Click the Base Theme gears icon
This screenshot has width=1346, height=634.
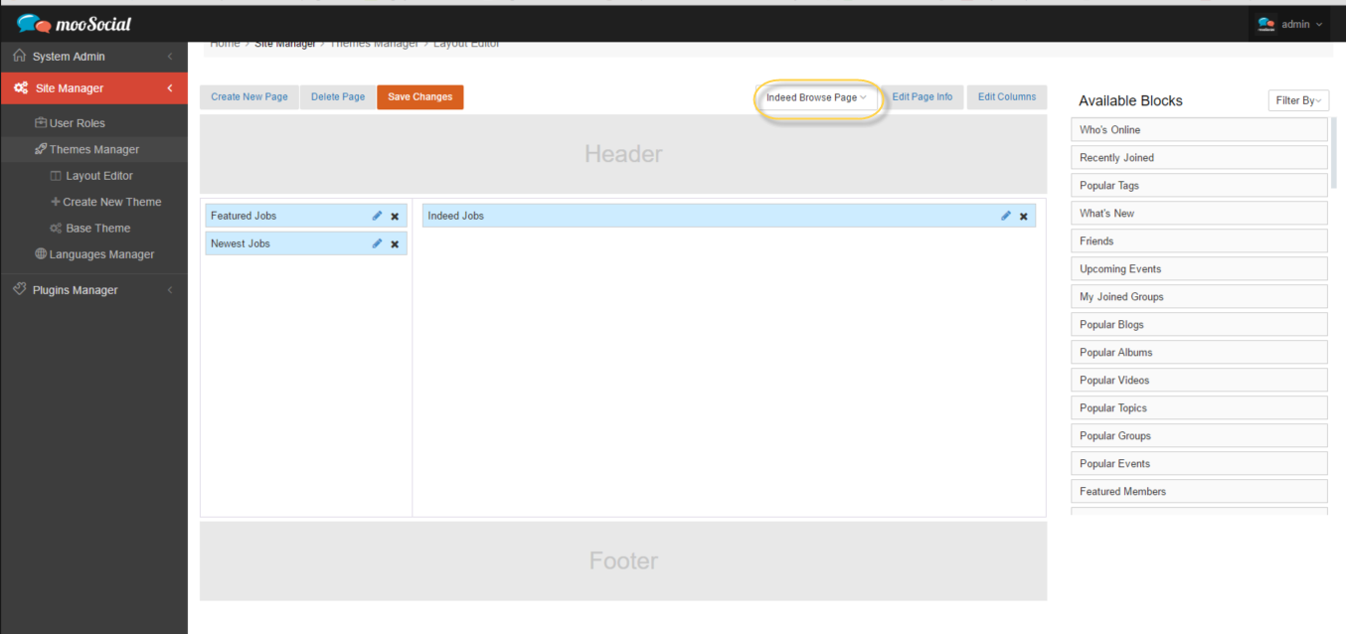[56, 229]
